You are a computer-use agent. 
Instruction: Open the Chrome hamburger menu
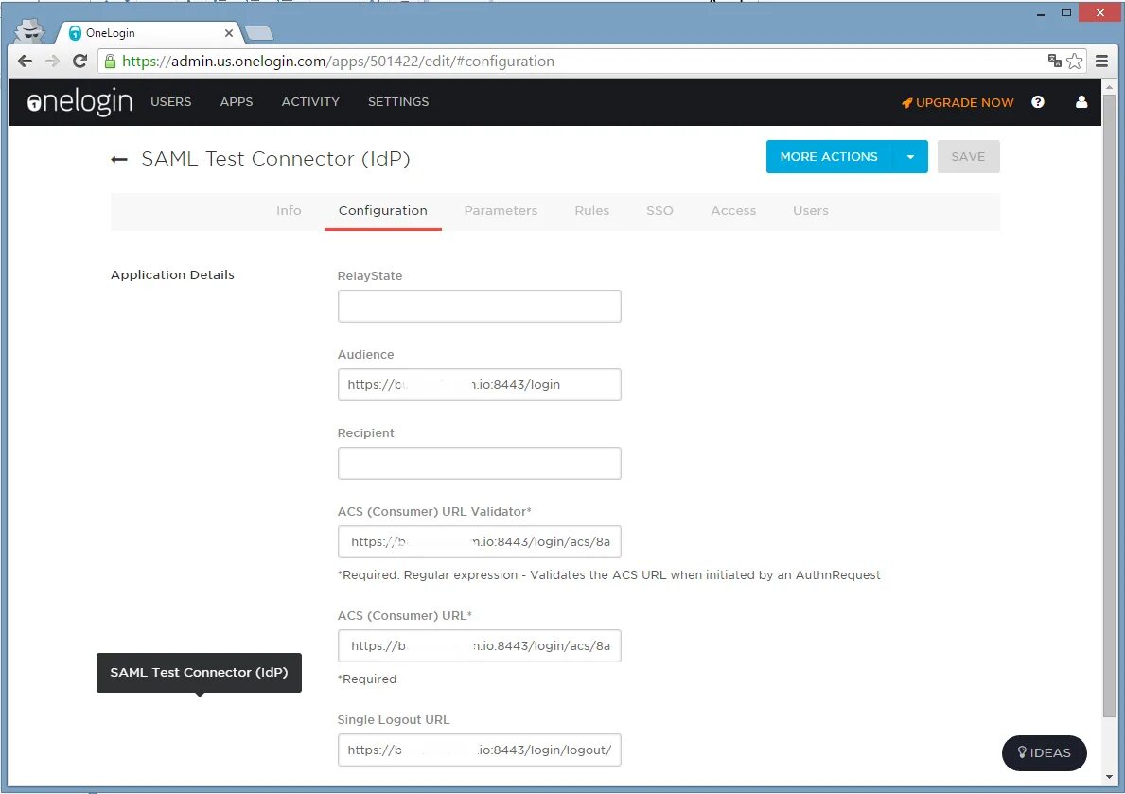[x=1102, y=61]
